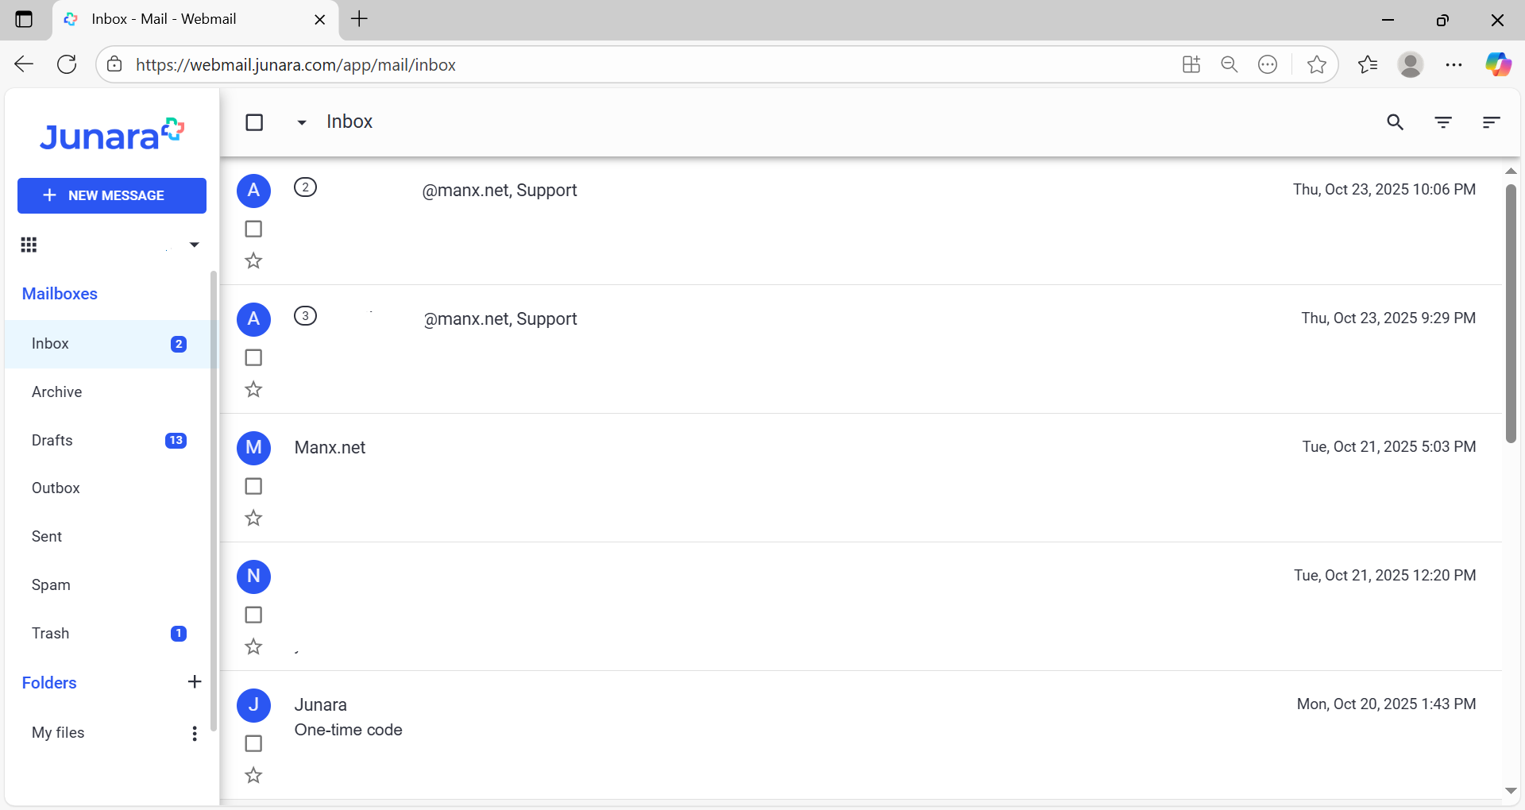This screenshot has width=1525, height=810.
Task: Open the apps grid icon in sidebar
Action: click(29, 245)
